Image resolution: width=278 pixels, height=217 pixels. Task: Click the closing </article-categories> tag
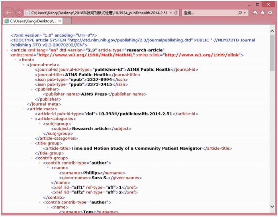click(x=57, y=139)
